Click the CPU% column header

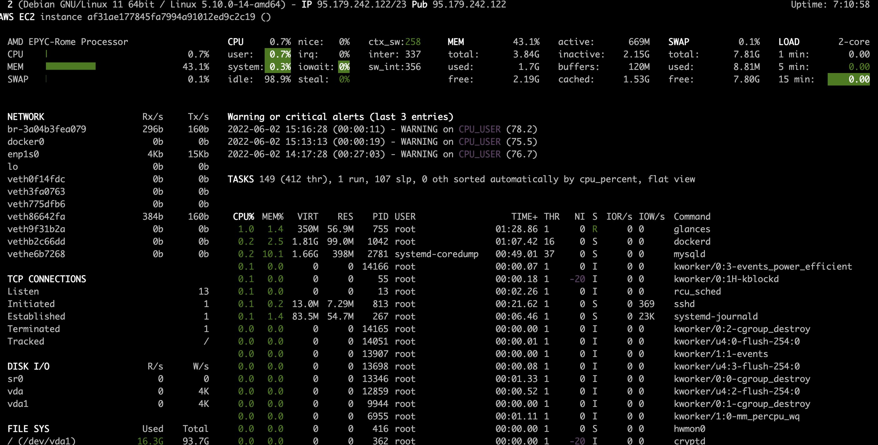coord(243,217)
